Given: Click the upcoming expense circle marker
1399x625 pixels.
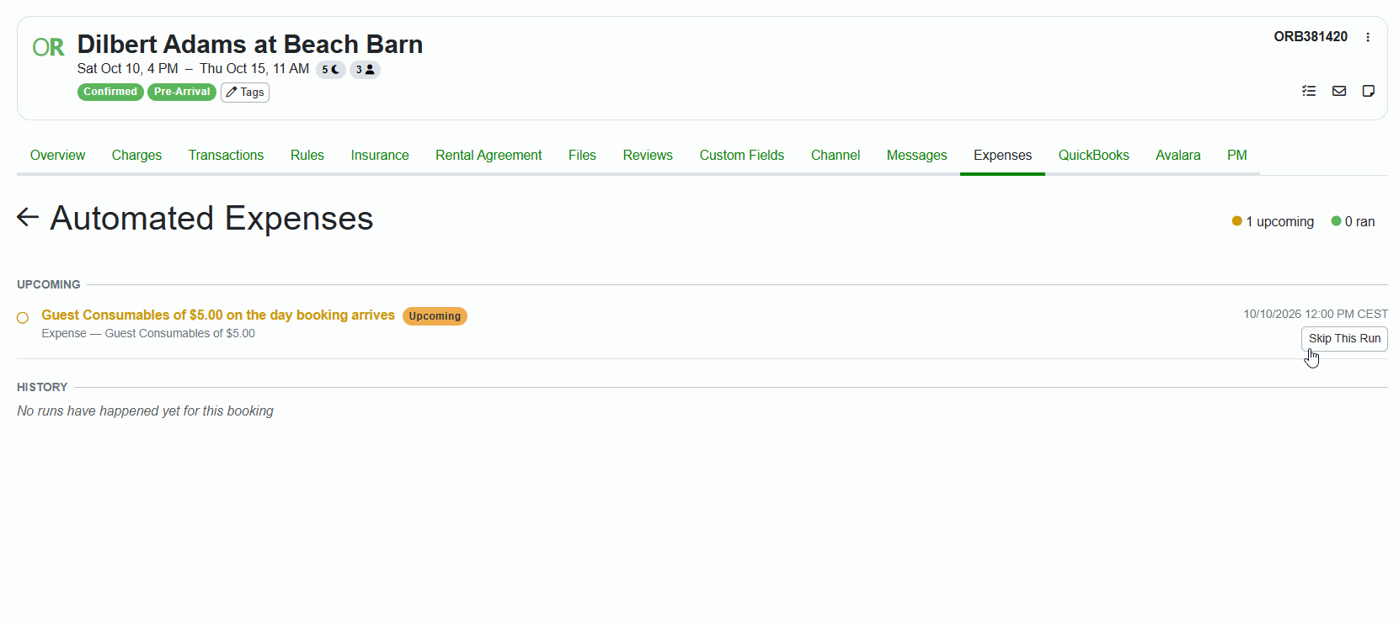Looking at the screenshot, I should click(23, 317).
